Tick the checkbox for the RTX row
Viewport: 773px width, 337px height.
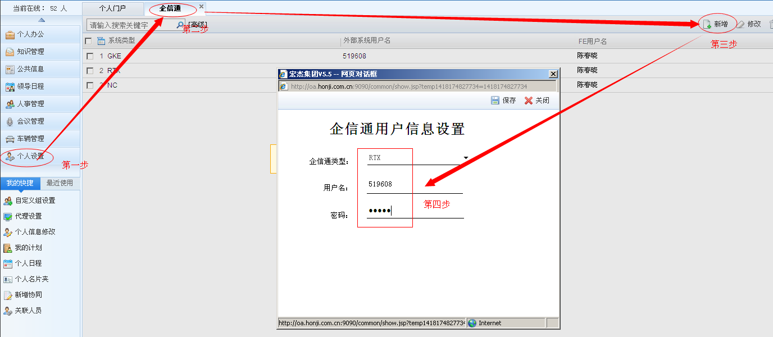pos(90,71)
